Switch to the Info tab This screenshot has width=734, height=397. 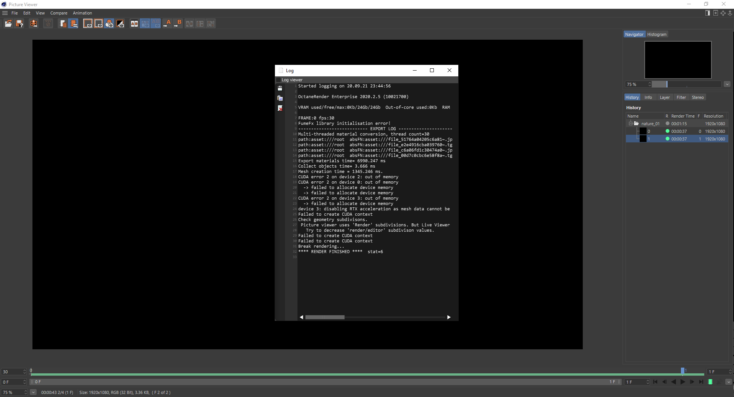click(648, 97)
